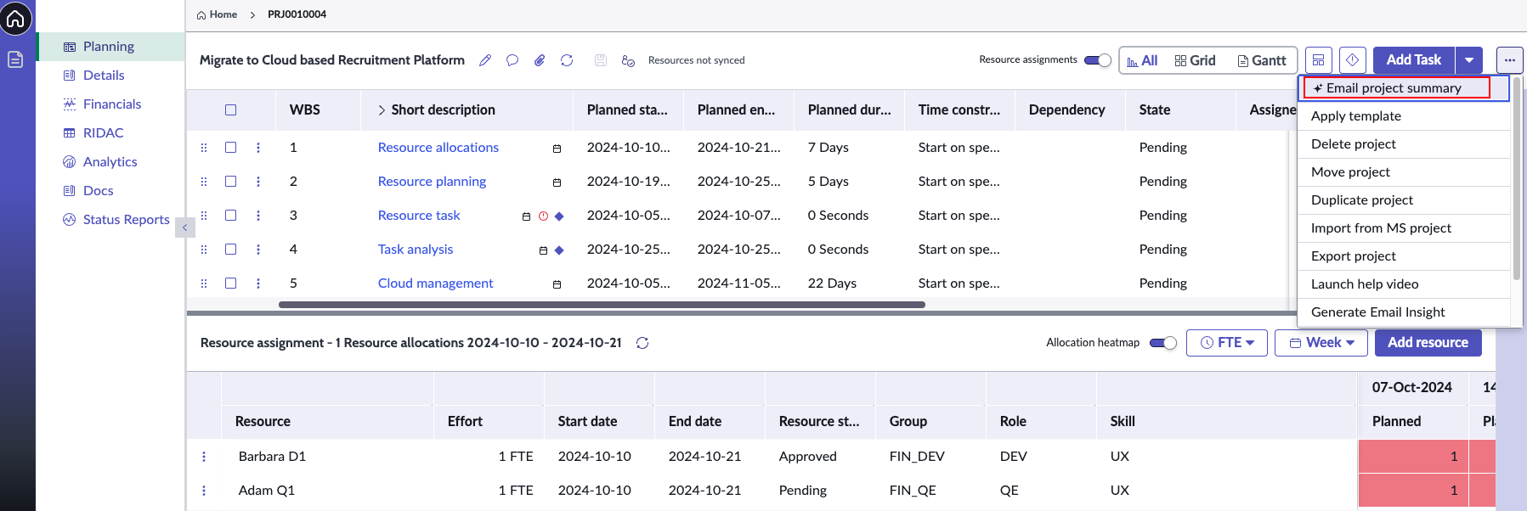Choose Generate Email Insight from menu
Viewport: 1527px width, 511px height.
[1404, 312]
